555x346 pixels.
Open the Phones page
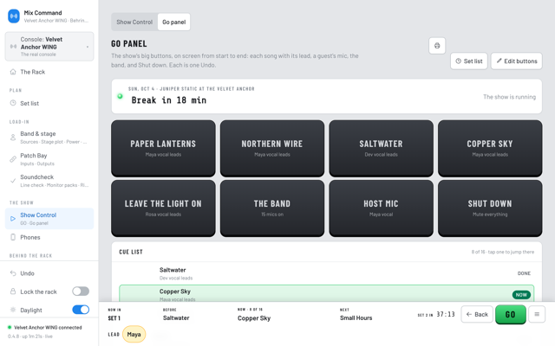[49, 237]
